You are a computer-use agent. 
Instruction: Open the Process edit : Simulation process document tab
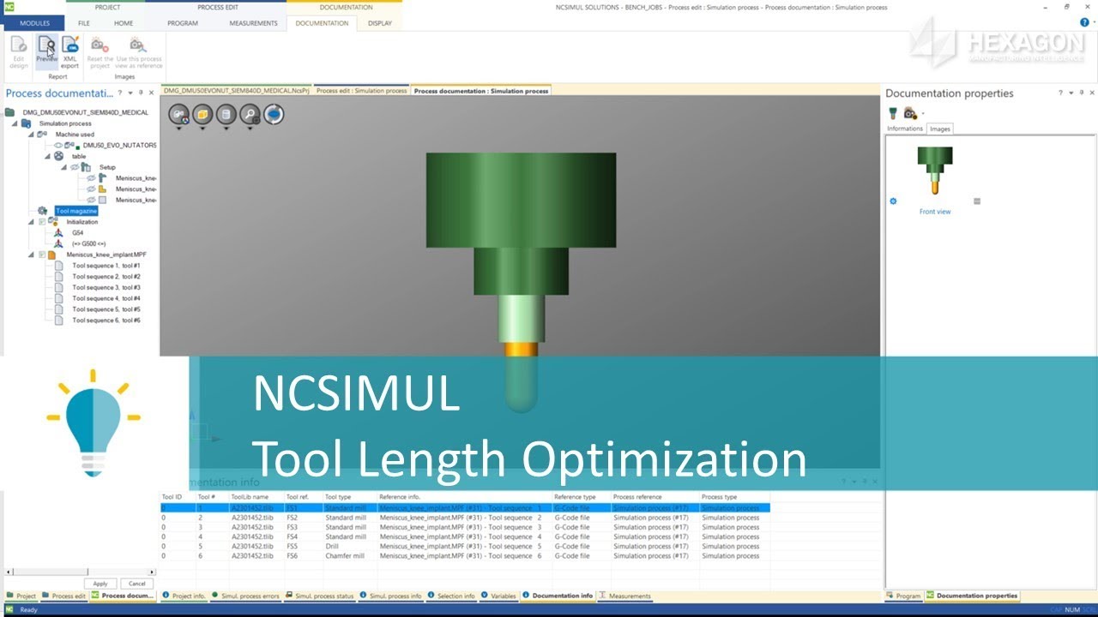[361, 91]
